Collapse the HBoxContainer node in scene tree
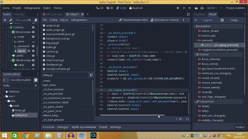 click(11, 60)
